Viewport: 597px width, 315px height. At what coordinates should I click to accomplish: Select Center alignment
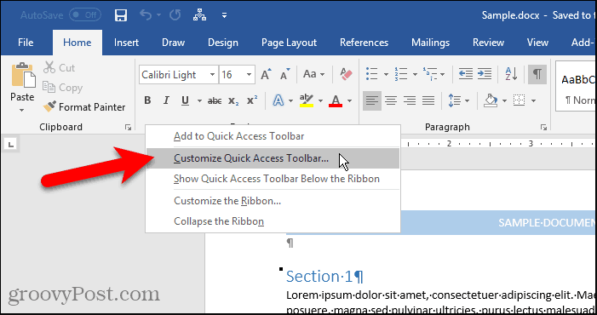(x=391, y=100)
